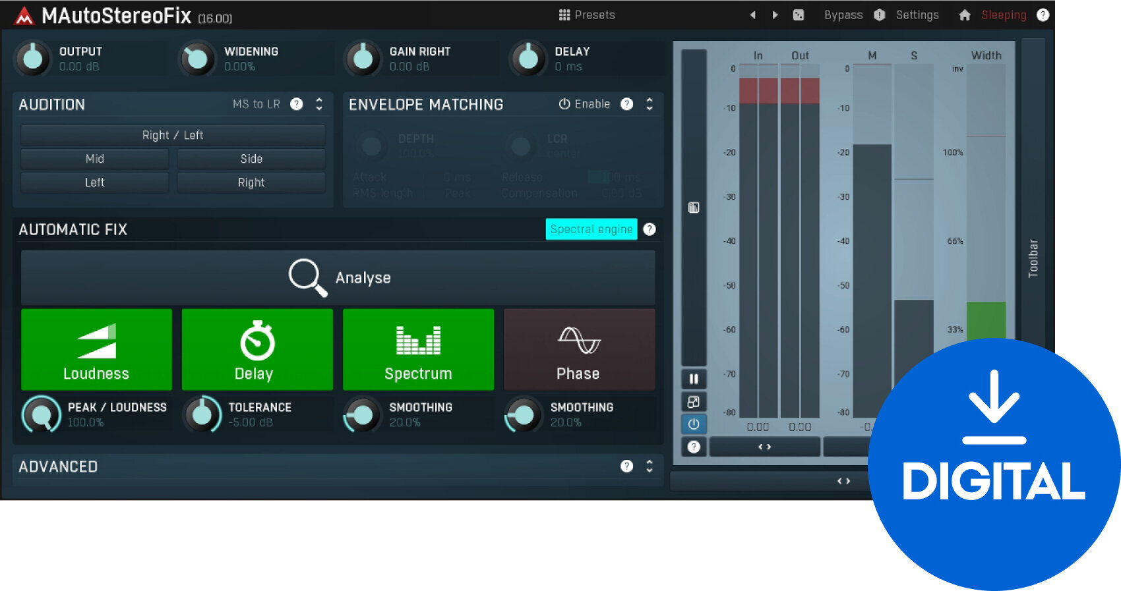Click the meter panel help icon

(x=694, y=447)
